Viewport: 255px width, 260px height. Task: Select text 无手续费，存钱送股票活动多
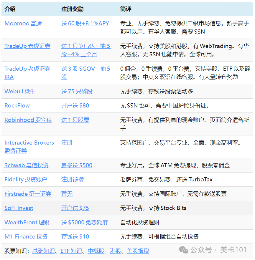pos(157,91)
